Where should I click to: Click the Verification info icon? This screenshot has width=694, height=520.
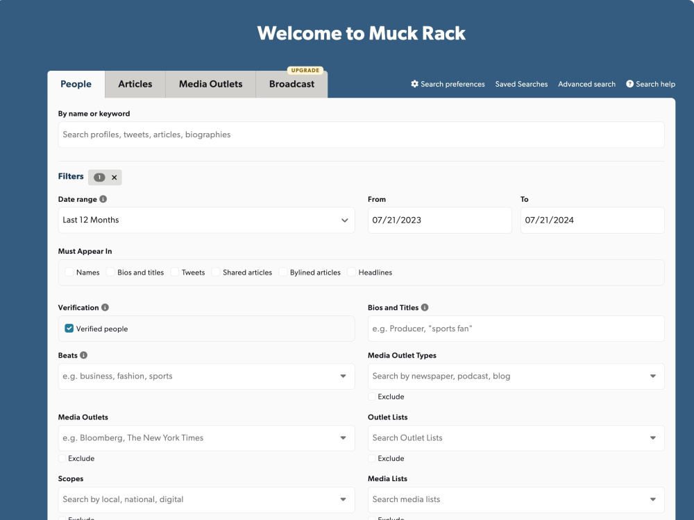point(105,307)
